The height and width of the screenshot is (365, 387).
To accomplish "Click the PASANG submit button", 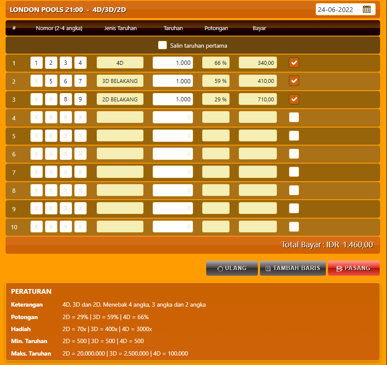I will coord(353,268).
